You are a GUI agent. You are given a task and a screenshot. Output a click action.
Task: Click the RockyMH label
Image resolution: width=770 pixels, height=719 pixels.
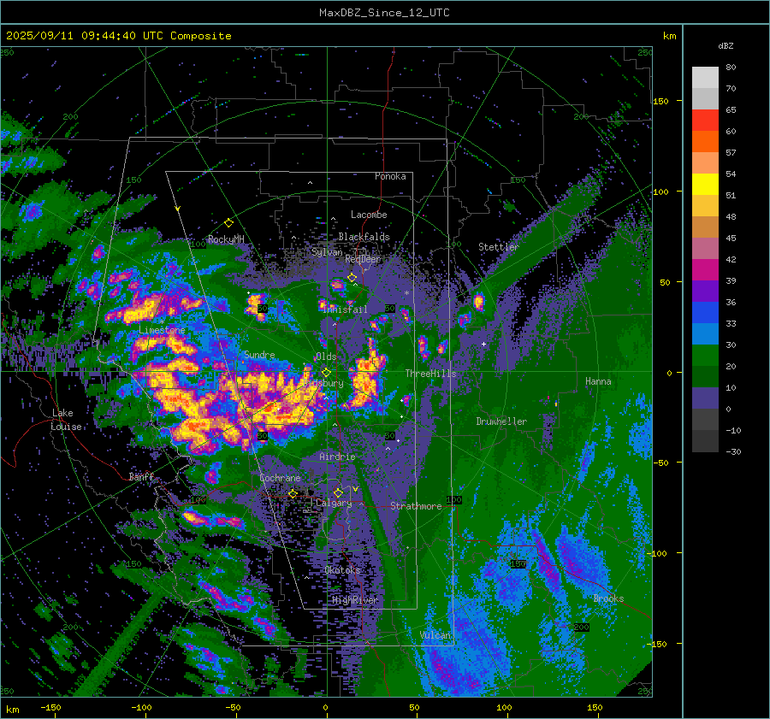[x=226, y=239]
